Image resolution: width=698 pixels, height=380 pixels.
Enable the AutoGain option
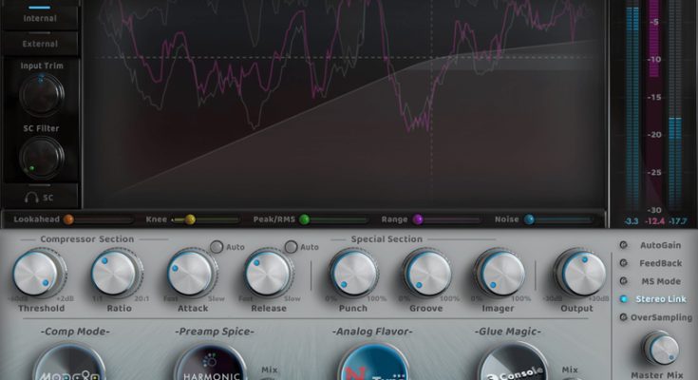624,245
